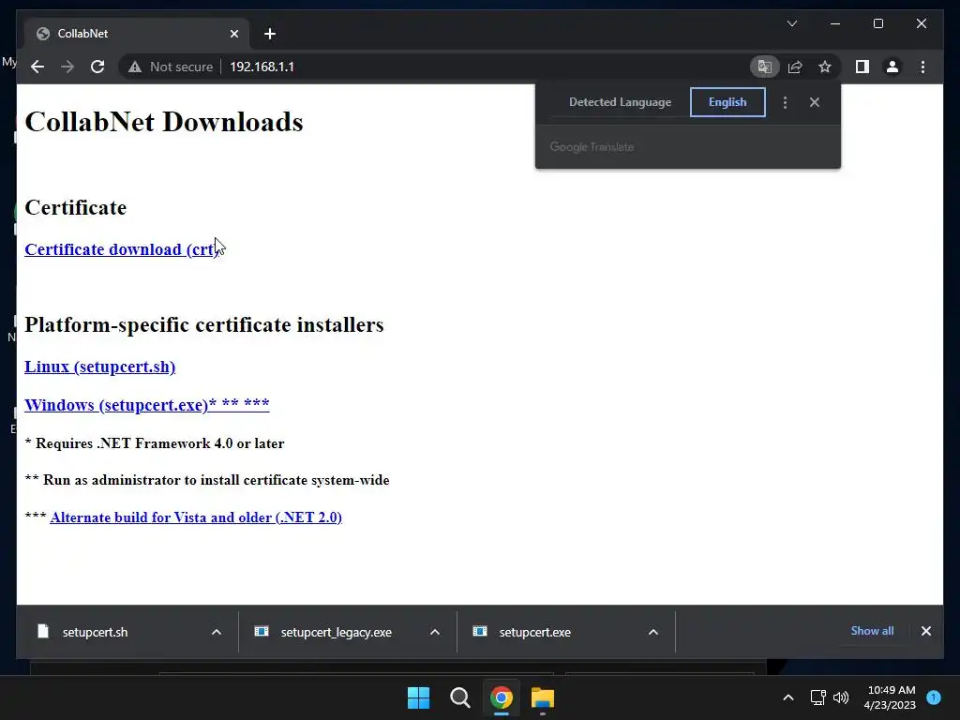Screen dimensions: 960x720
Task: Open network status tray icon
Action: click(817, 697)
